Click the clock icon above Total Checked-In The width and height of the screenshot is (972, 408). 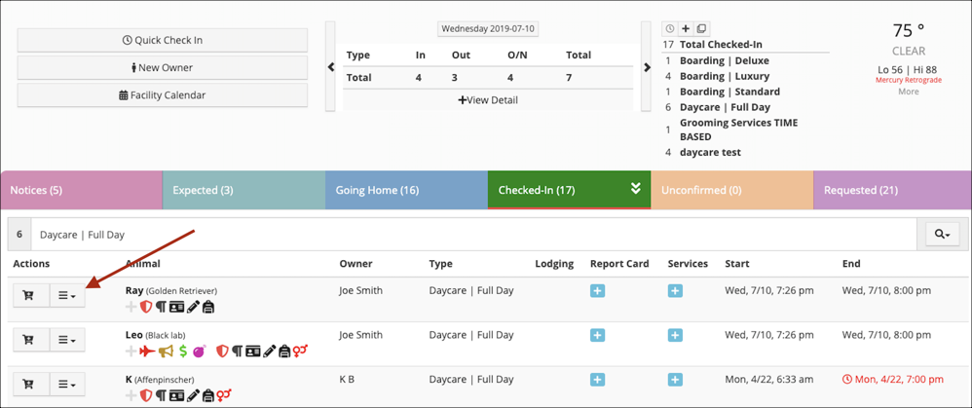point(670,28)
